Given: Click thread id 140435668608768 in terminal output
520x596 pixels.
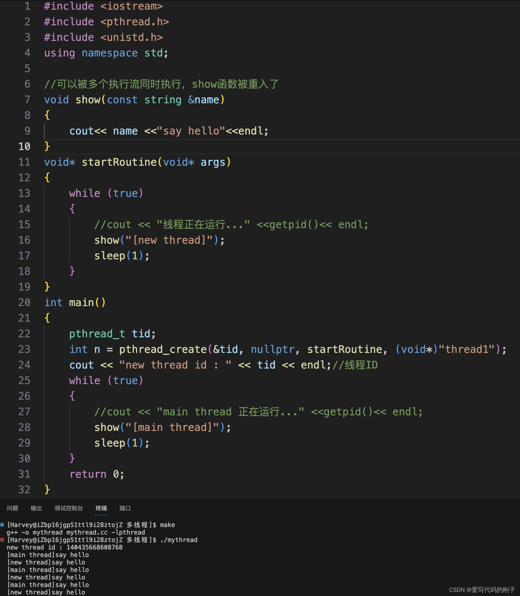Looking at the screenshot, I should click(95, 547).
